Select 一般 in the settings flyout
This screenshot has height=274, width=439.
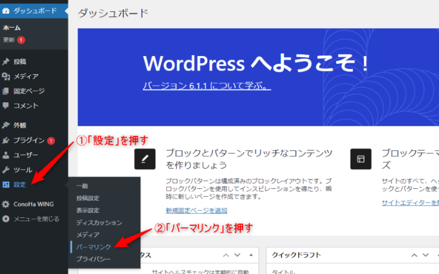pyautogui.click(x=82, y=186)
